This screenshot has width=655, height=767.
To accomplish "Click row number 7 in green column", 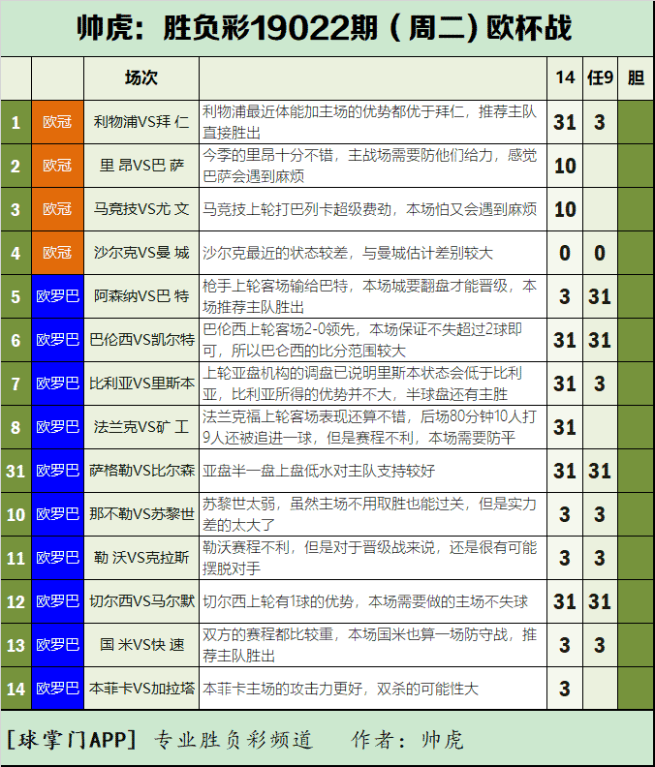I will [16, 383].
